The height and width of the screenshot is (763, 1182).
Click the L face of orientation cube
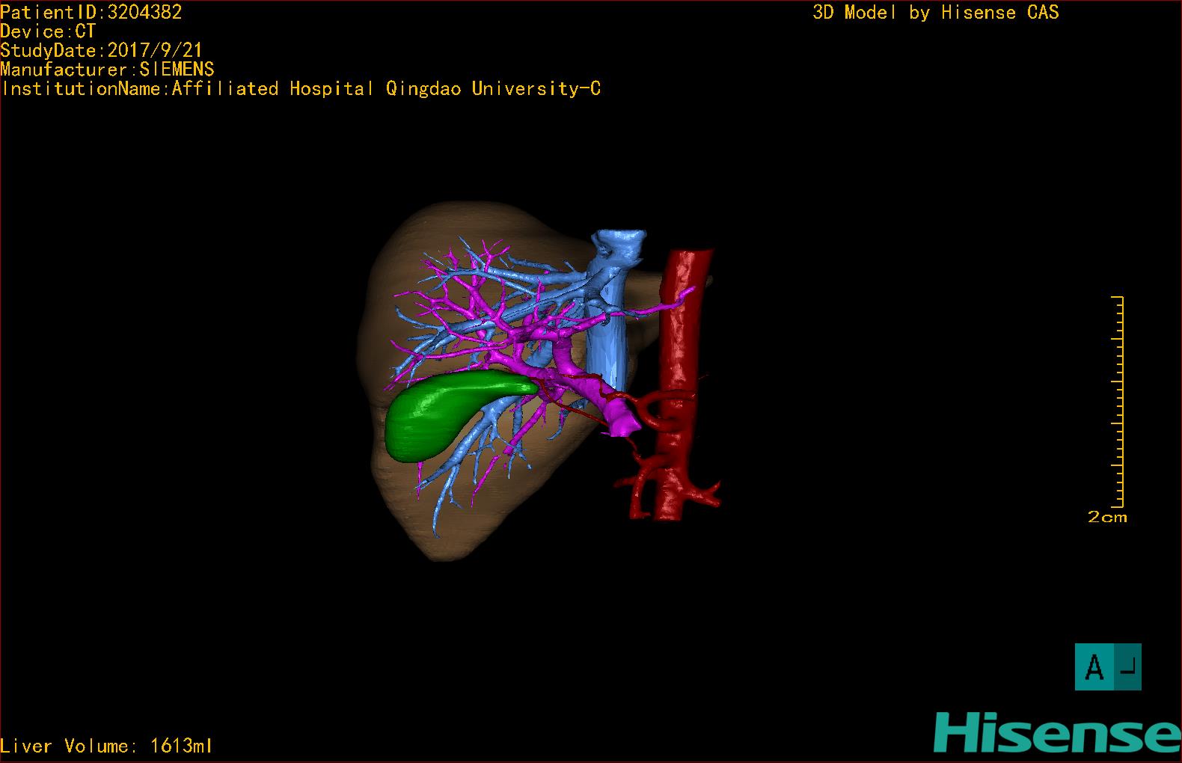coord(1128,667)
